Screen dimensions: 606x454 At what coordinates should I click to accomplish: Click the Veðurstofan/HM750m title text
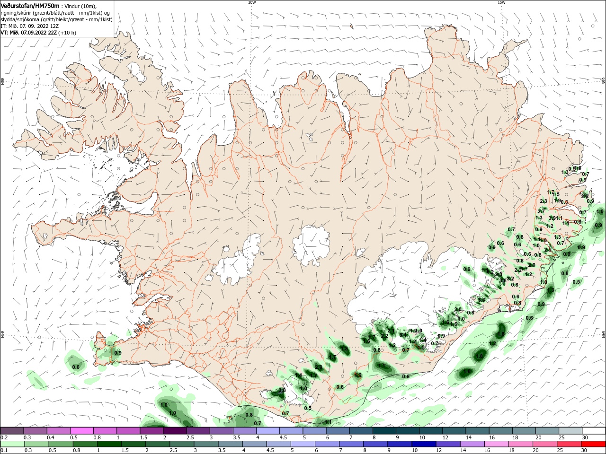point(30,6)
